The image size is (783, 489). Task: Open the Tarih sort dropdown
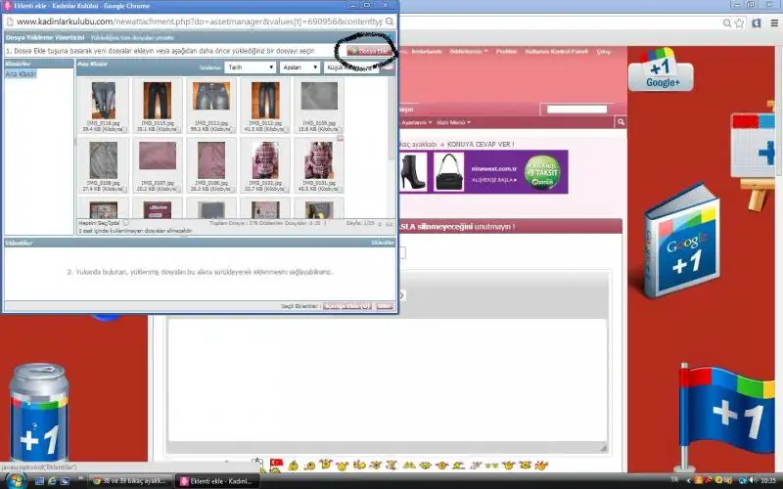pyautogui.click(x=250, y=67)
